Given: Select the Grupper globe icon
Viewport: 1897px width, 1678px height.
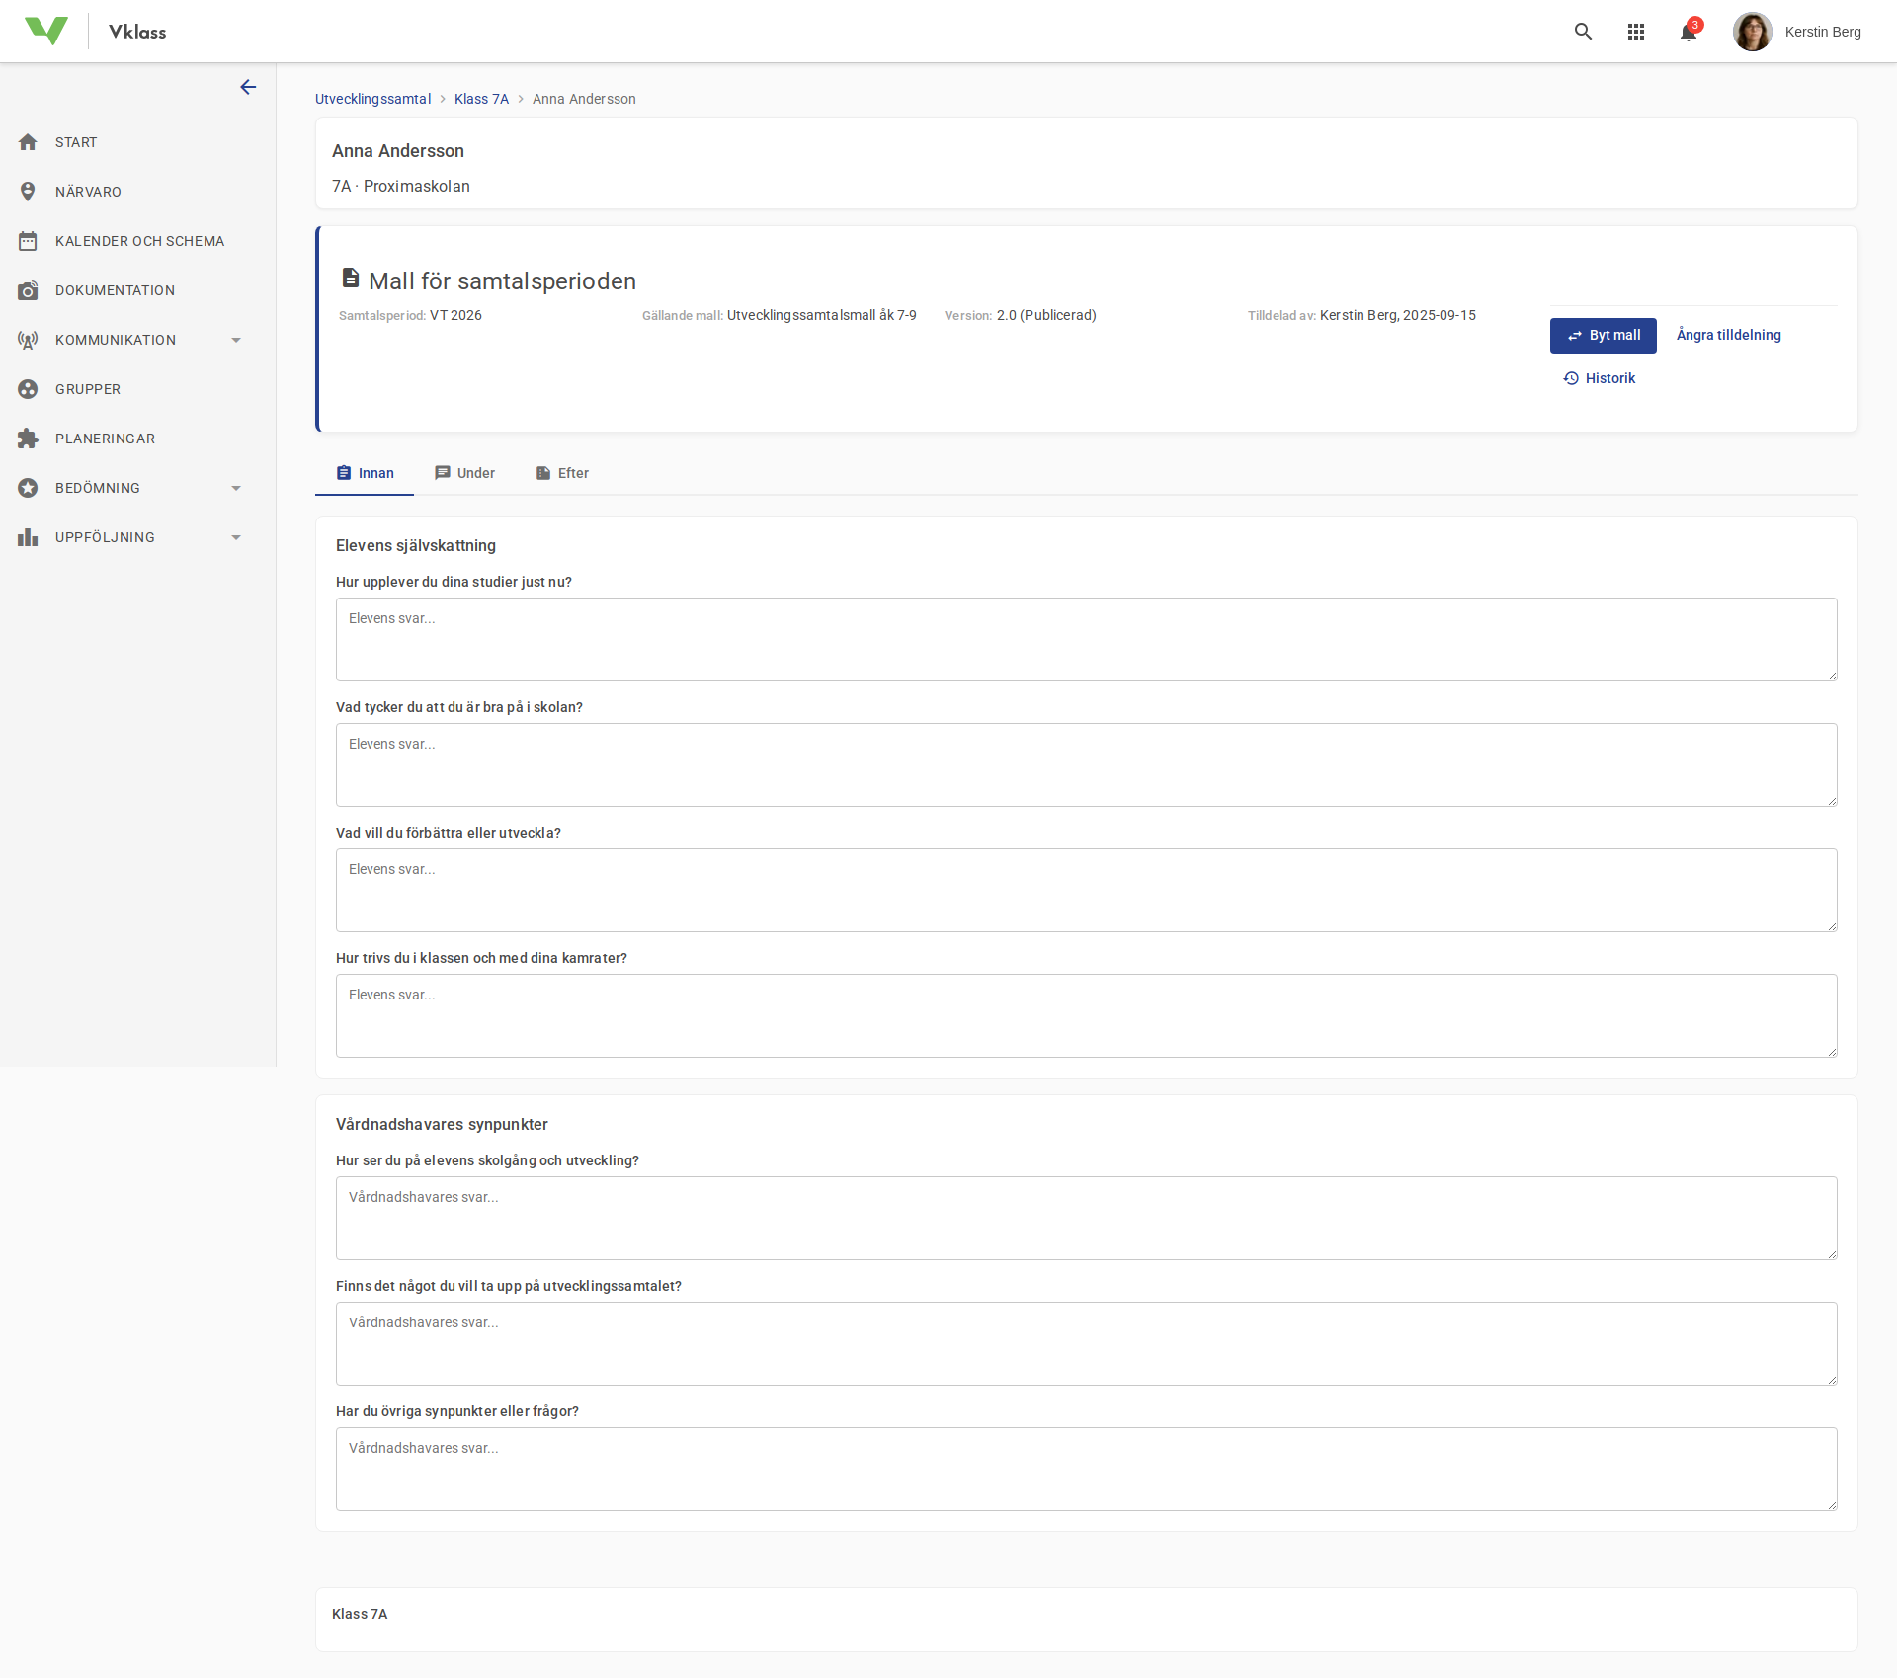Looking at the screenshot, I should point(29,388).
